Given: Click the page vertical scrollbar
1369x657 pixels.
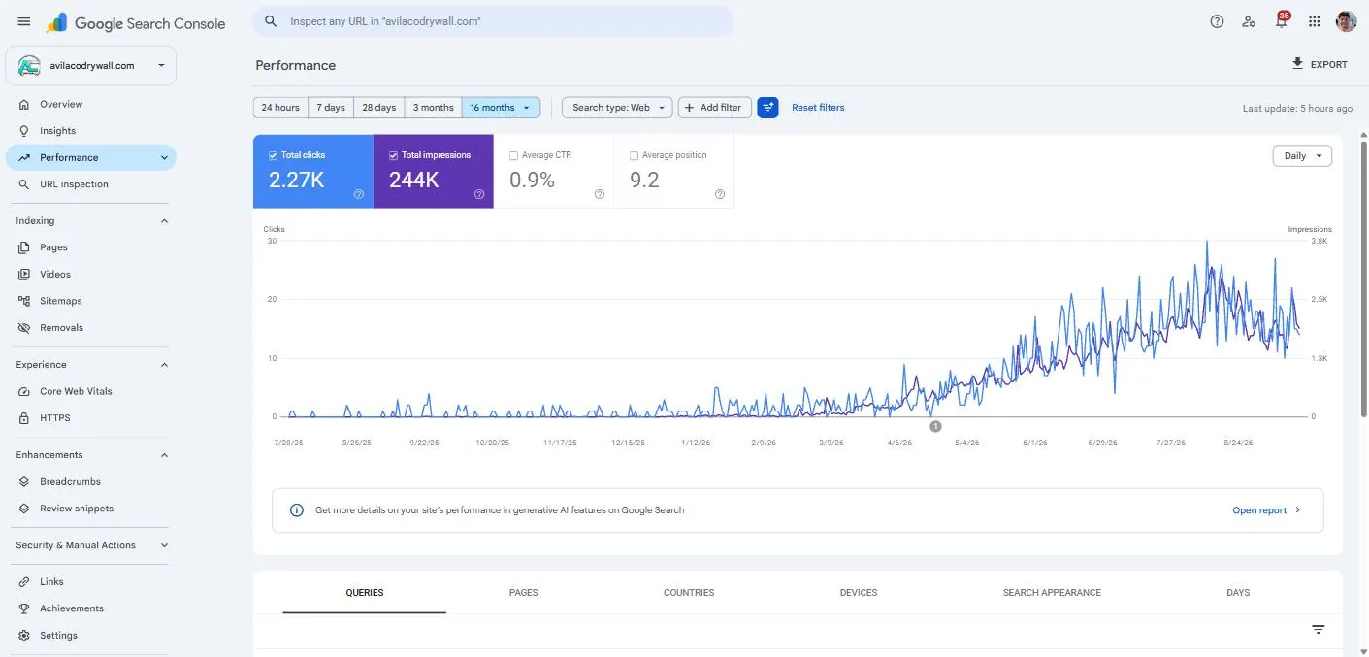Looking at the screenshot, I should click(1362, 281).
